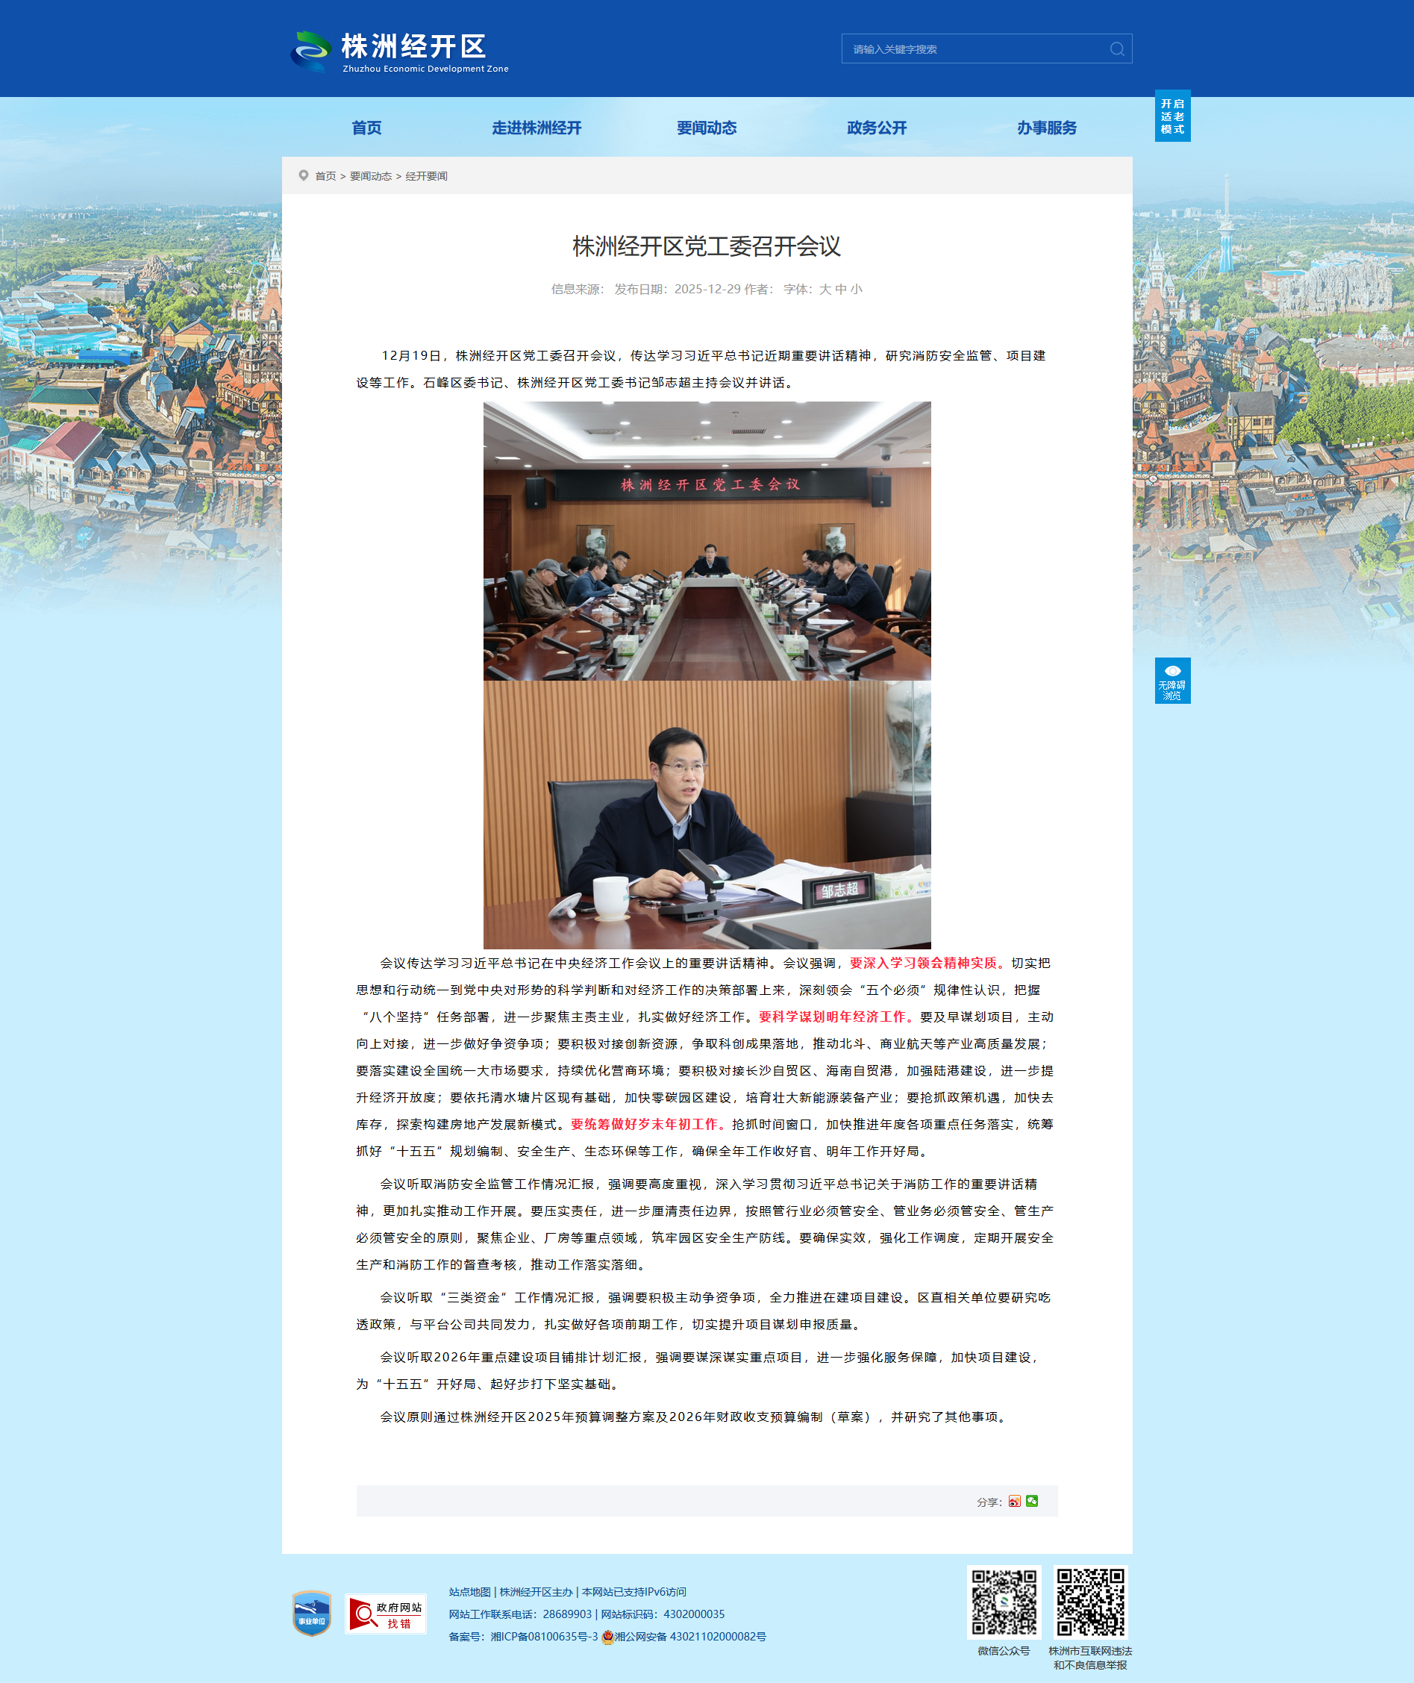Open the 政府网站找错 error report icon
This screenshot has height=1683, width=1414.
[x=386, y=1614]
